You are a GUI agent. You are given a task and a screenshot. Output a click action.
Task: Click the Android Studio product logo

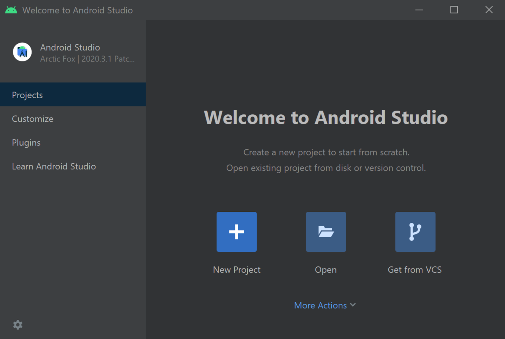22,52
